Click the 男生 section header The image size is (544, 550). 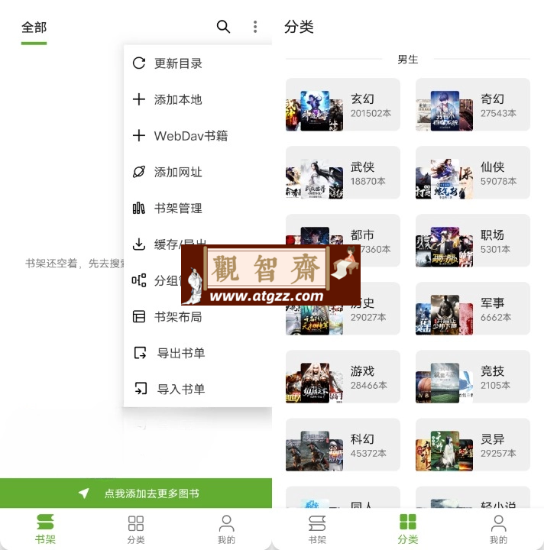pyautogui.click(x=407, y=60)
